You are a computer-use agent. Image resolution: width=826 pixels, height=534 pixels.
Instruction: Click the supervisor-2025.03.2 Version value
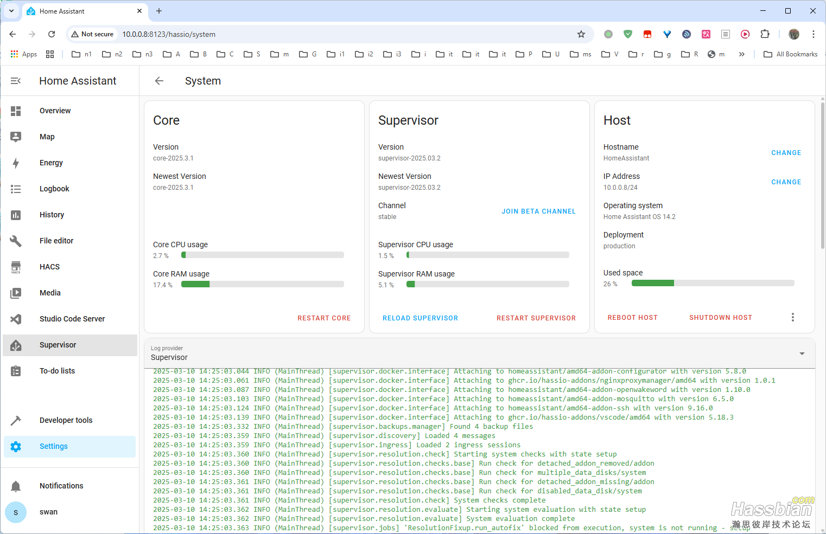pos(409,158)
